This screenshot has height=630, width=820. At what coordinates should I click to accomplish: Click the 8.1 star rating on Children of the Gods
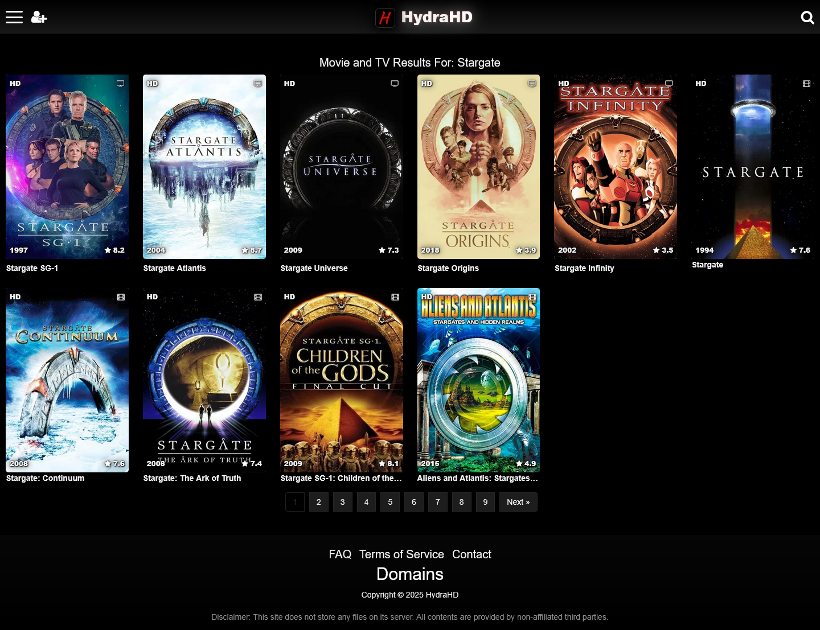[389, 463]
